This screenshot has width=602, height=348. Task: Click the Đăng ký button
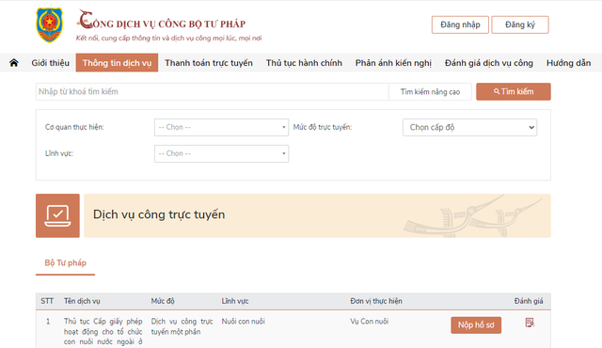pyautogui.click(x=520, y=25)
